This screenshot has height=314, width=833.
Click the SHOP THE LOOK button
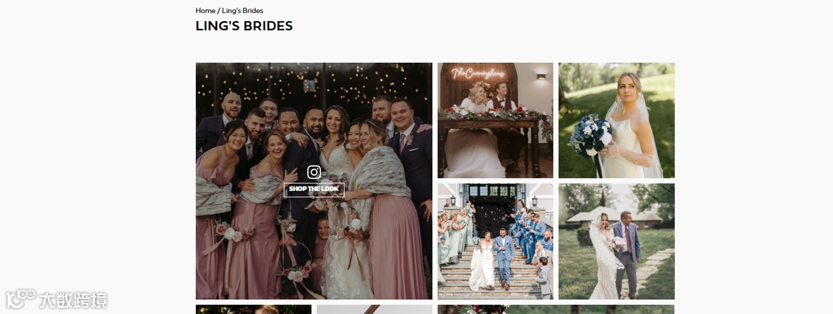pyautogui.click(x=314, y=189)
